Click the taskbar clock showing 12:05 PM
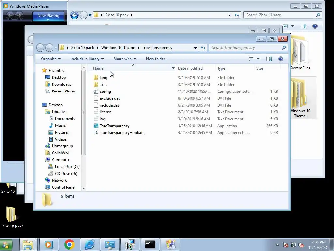 (x=318, y=245)
